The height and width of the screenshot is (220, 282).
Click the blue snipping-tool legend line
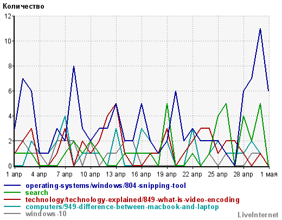[x=12, y=185]
